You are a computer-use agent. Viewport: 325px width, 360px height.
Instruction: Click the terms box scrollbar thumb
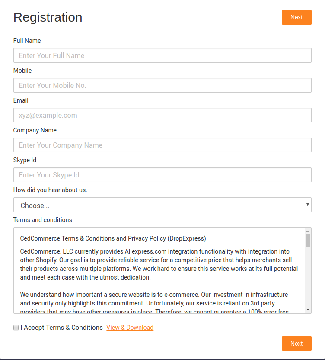tap(308, 241)
